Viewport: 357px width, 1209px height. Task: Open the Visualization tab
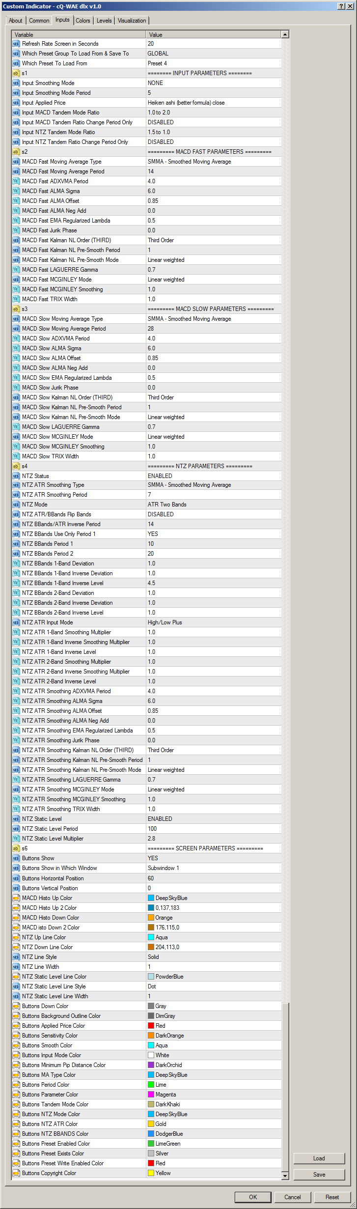[132, 21]
